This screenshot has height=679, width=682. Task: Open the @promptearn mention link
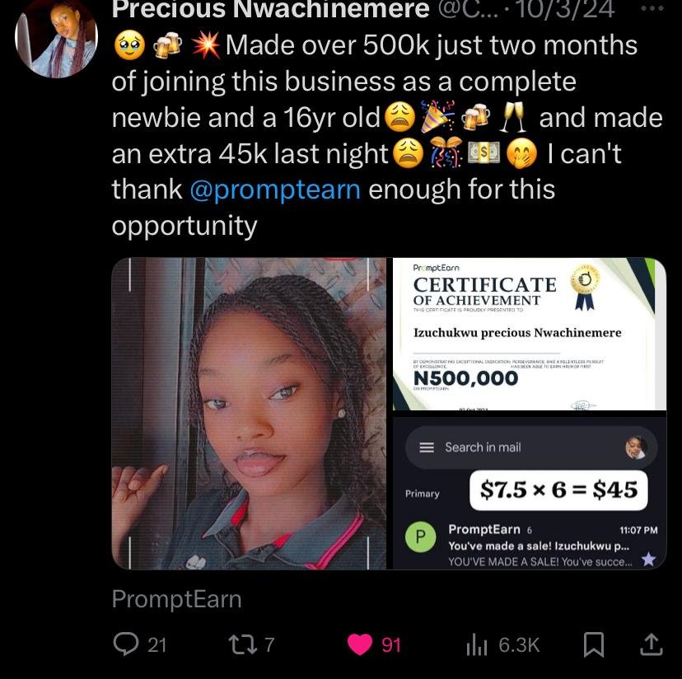pos(275,190)
